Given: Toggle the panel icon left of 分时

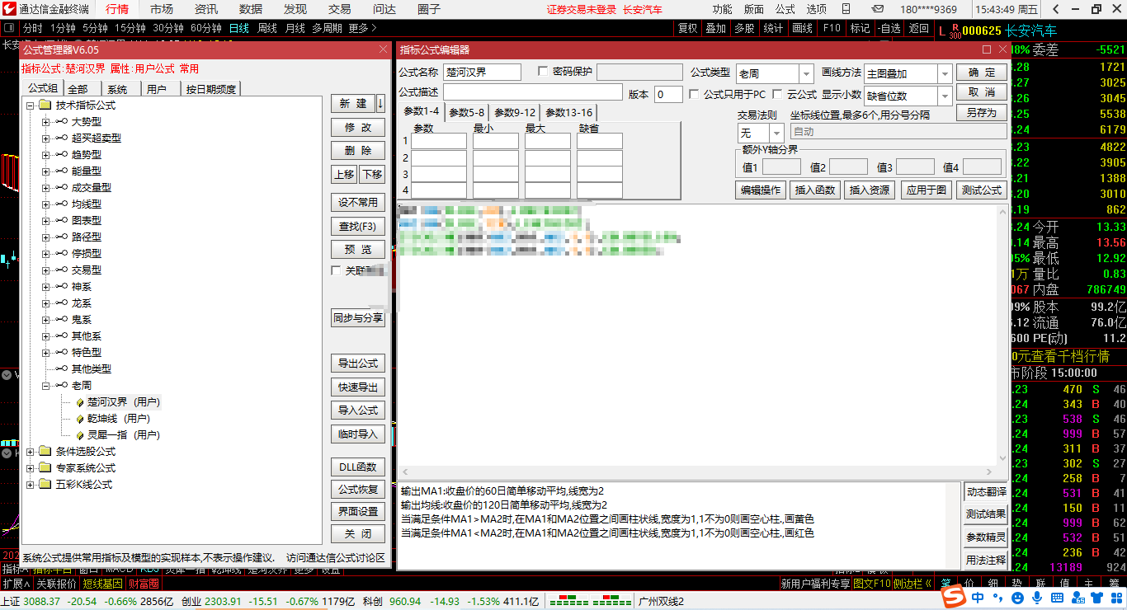Looking at the screenshot, I should pos(9,28).
